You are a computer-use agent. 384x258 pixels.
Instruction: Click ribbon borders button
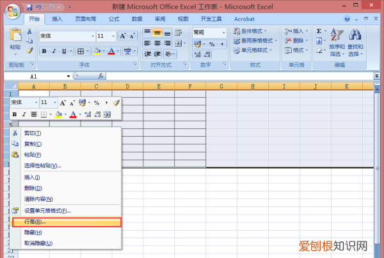tap(81, 51)
